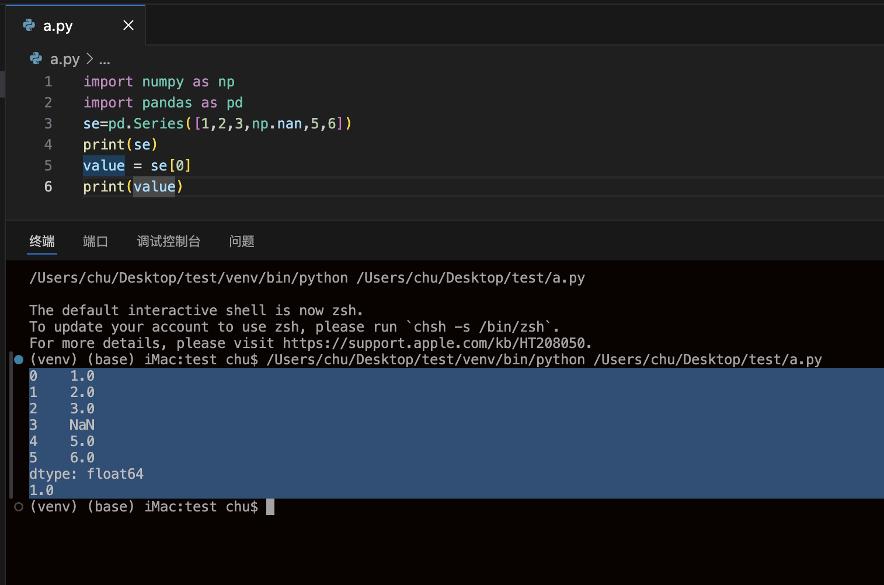Open the 端口 ports tab
This screenshot has height=585, width=884.
pos(95,241)
